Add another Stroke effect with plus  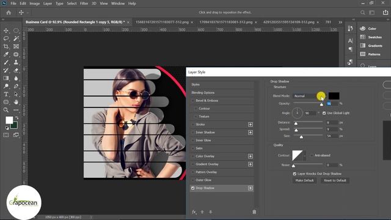click(250, 125)
